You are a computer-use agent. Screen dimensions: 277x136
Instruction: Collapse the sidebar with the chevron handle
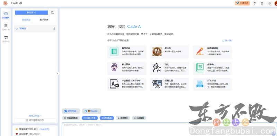click(x=58, y=73)
